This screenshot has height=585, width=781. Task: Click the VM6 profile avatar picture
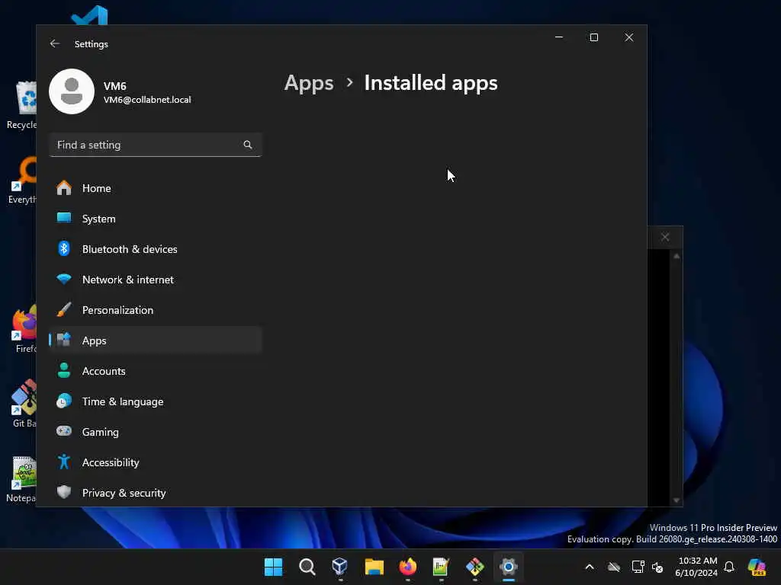72,91
